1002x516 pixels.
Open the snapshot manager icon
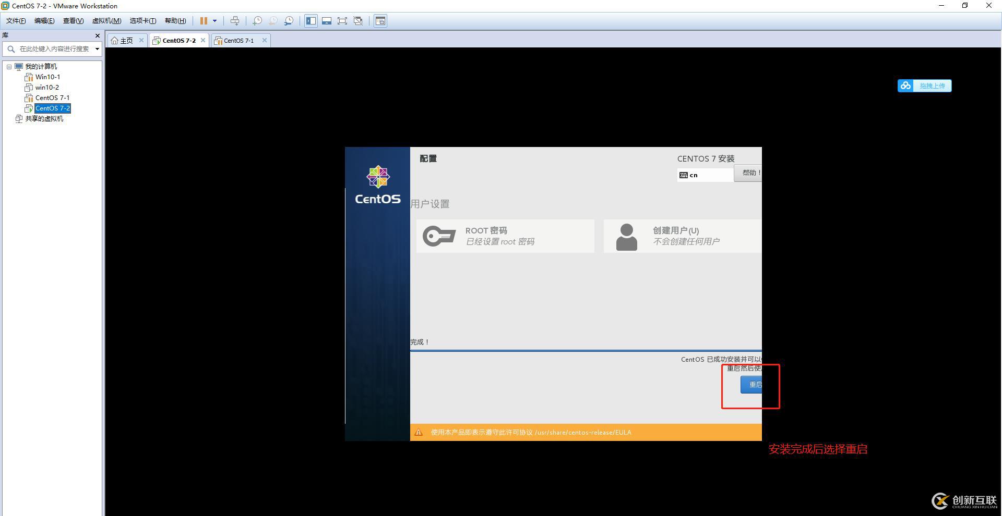coord(289,21)
